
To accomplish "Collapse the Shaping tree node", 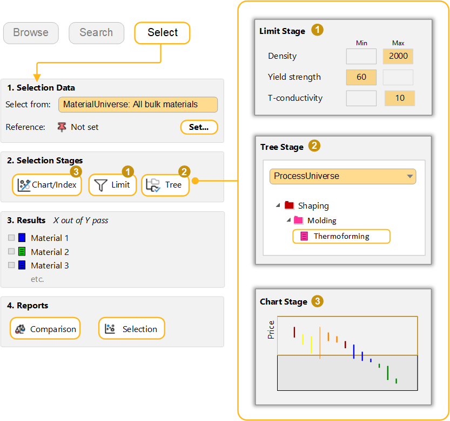I will pyautogui.click(x=278, y=205).
